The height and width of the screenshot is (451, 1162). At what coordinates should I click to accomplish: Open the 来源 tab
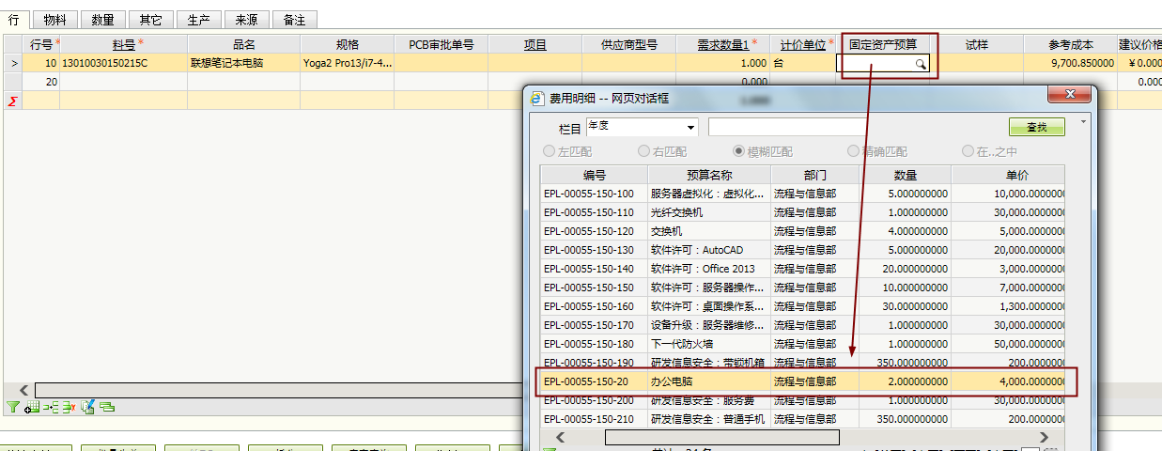pos(248,19)
